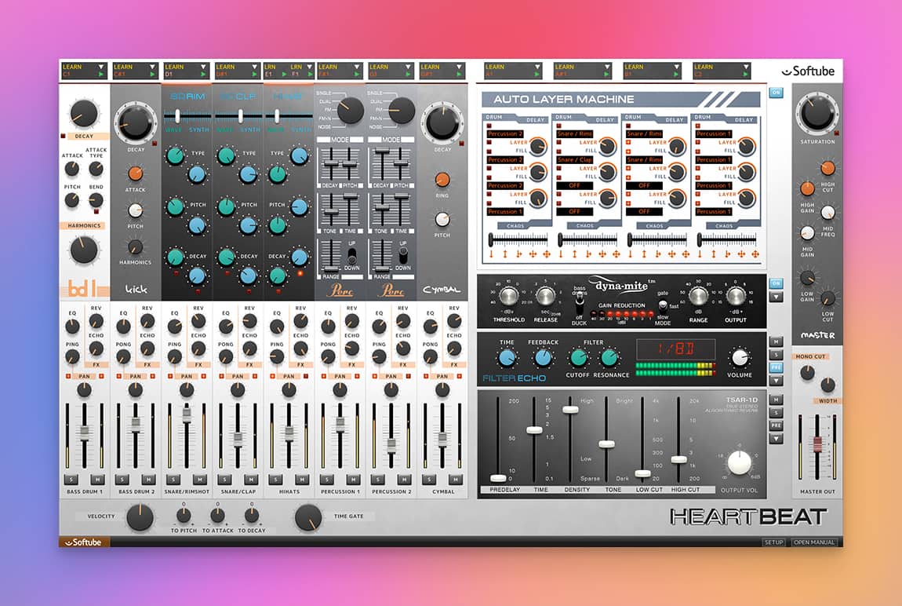Click the Setup button
Viewport: 902px width, 606px height.
click(x=773, y=542)
